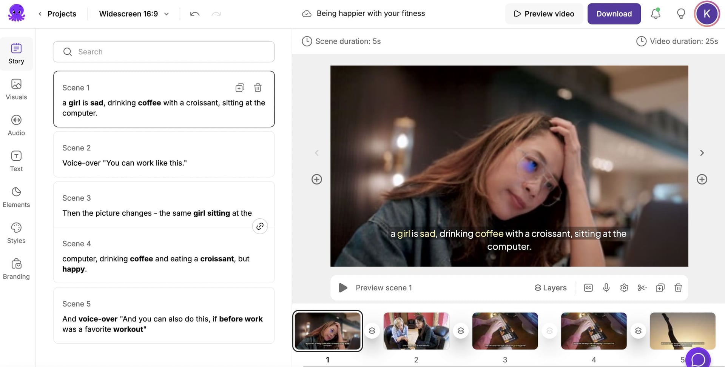Select scene 3 thumbnail in timeline

505,331
